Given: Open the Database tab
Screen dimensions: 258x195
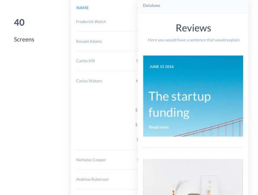Looking at the screenshot, I should [x=152, y=5].
